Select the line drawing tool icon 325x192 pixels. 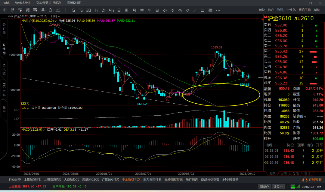(x=195, y=10)
